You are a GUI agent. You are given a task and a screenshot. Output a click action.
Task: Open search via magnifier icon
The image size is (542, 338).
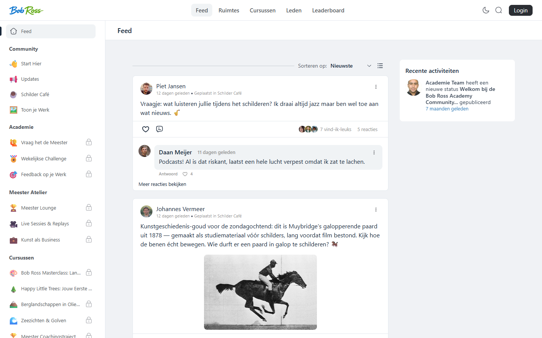tap(499, 10)
